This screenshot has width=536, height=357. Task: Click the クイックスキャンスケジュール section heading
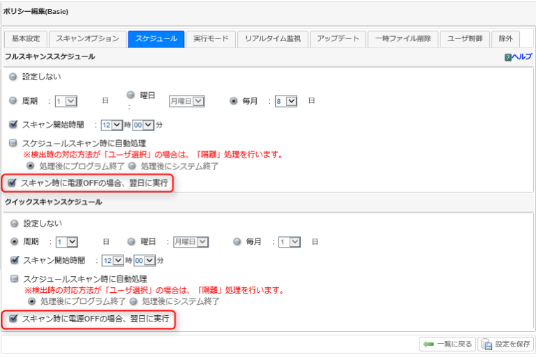click(x=53, y=202)
